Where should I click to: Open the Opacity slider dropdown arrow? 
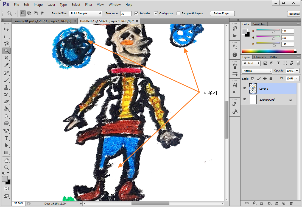coord(297,71)
